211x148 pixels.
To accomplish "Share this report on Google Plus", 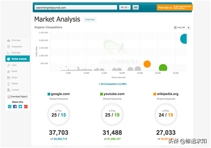I will pyautogui.click(x=26, y=106).
